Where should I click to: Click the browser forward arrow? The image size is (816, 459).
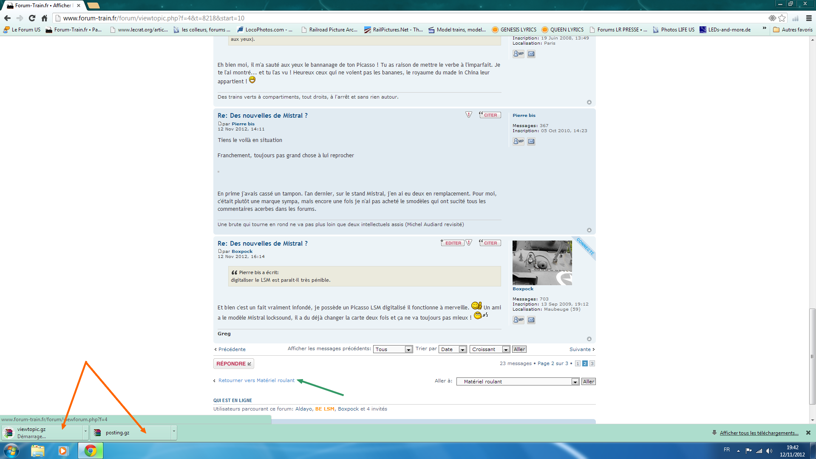20,18
